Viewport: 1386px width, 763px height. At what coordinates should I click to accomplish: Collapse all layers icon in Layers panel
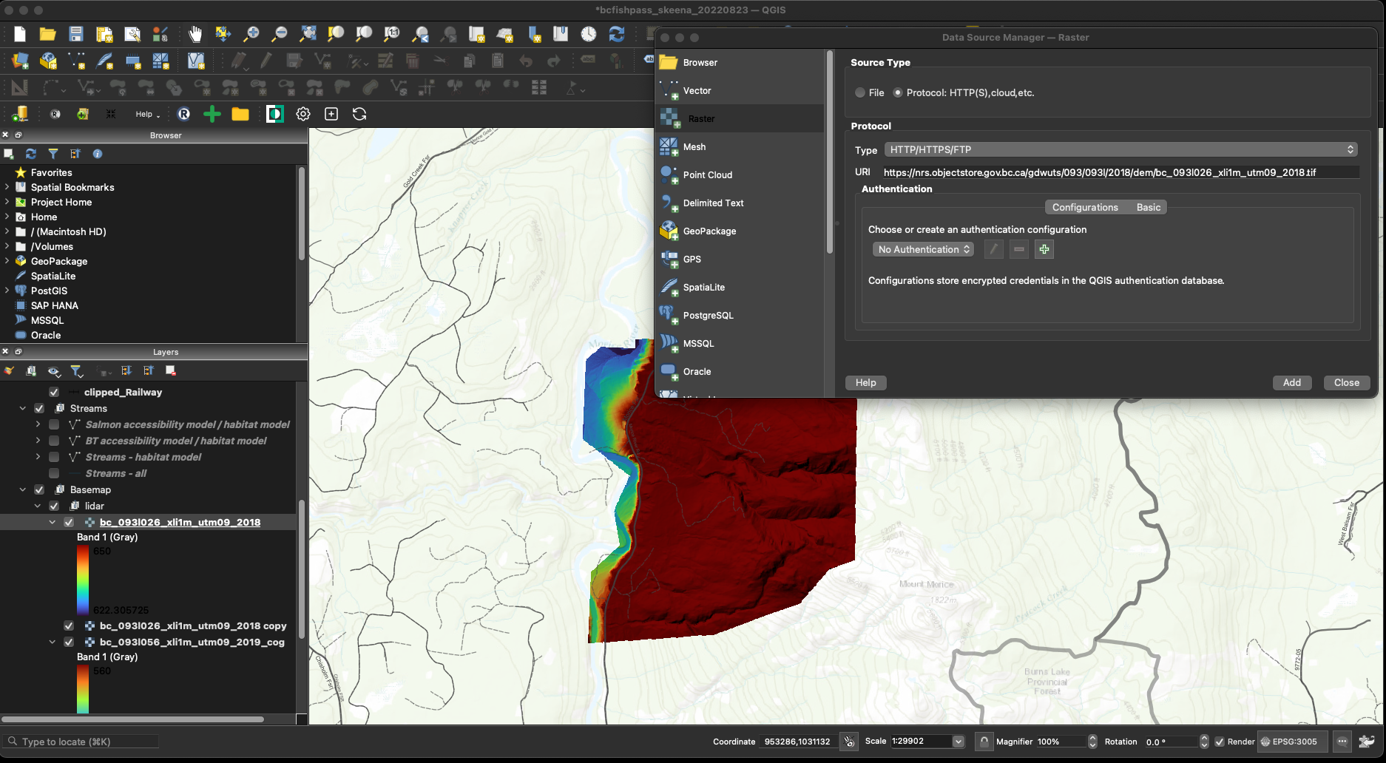[x=149, y=370]
